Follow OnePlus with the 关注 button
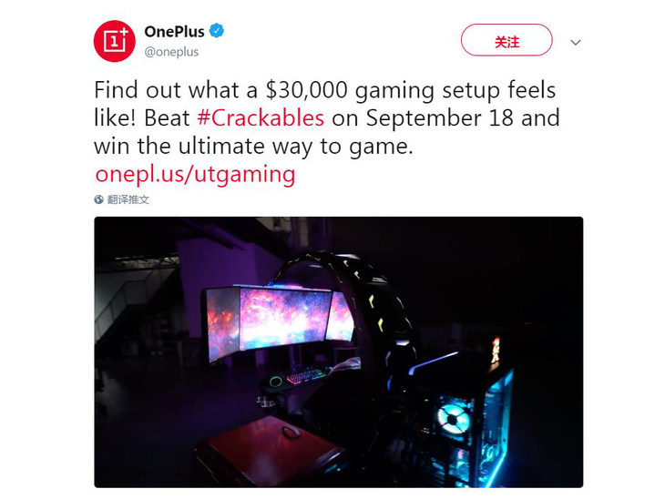The height and width of the screenshot is (499, 665). pos(506,40)
